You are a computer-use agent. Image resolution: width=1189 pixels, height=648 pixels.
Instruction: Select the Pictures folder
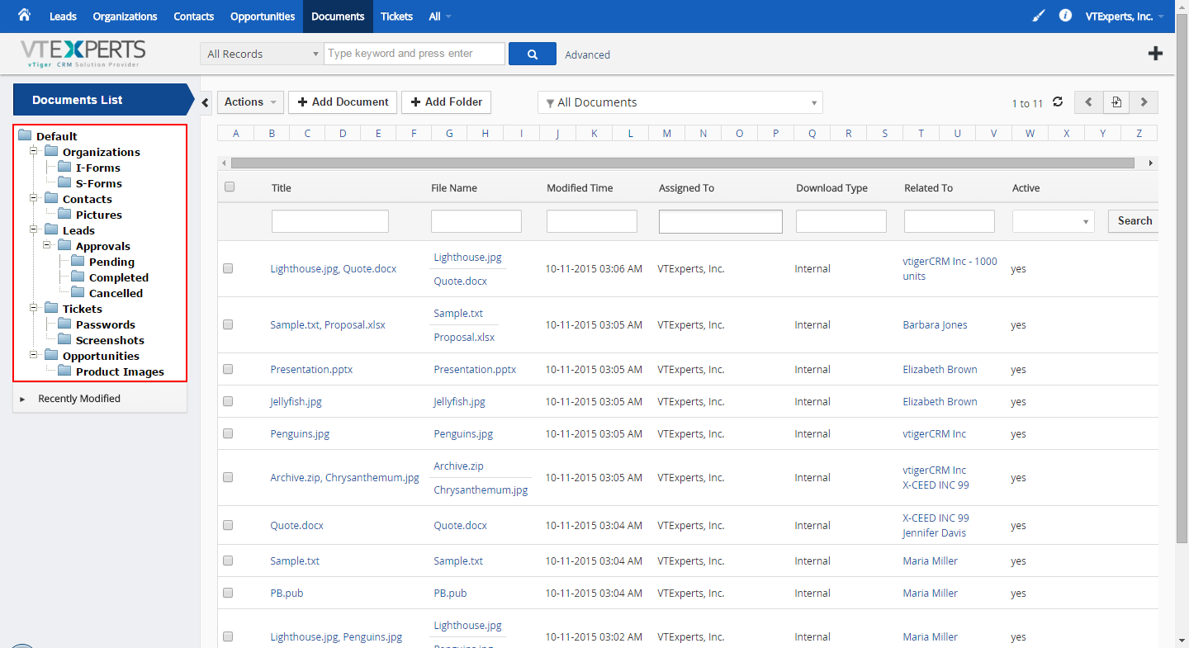(x=98, y=215)
